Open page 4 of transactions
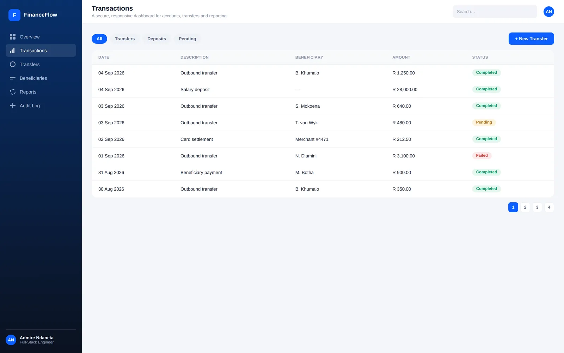Screen dimensions: 564x353 coord(549,207)
